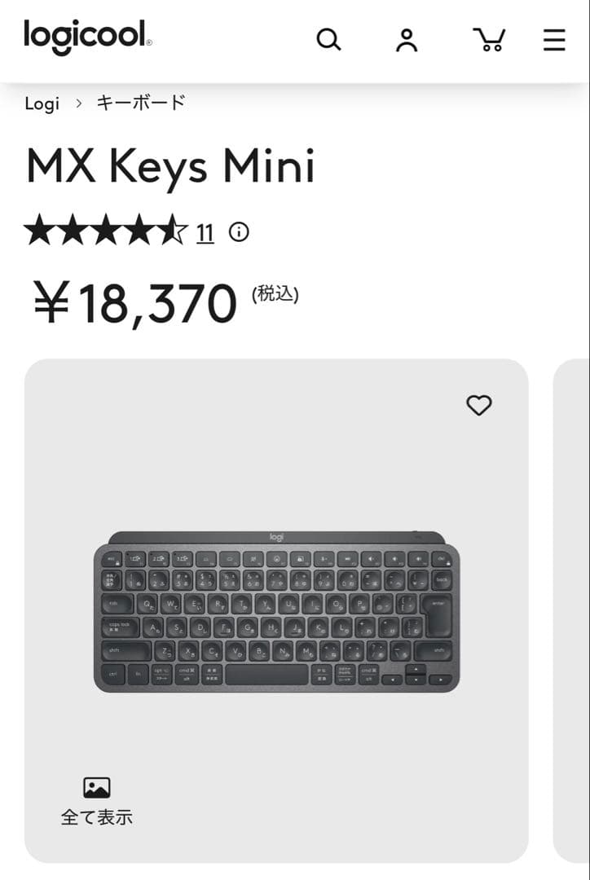Screen dimensions: 590x880
Task: Open the account profile icon
Action: click(x=407, y=38)
